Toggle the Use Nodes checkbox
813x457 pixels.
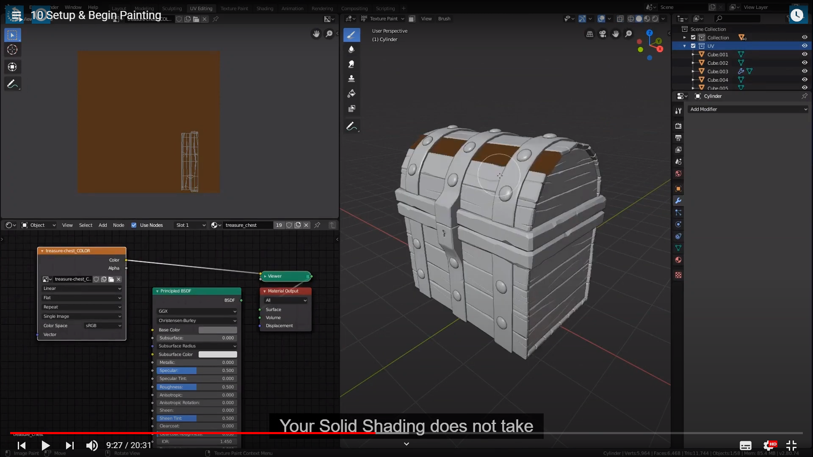pos(134,225)
